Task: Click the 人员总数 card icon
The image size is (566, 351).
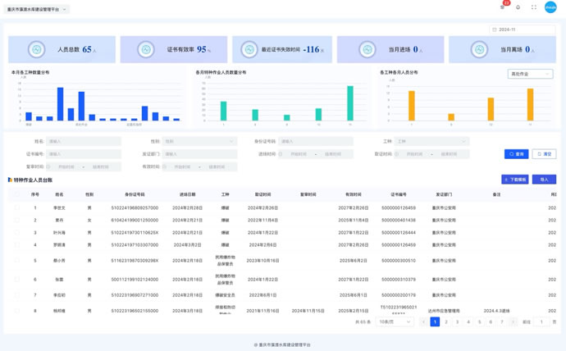Action: pos(37,50)
